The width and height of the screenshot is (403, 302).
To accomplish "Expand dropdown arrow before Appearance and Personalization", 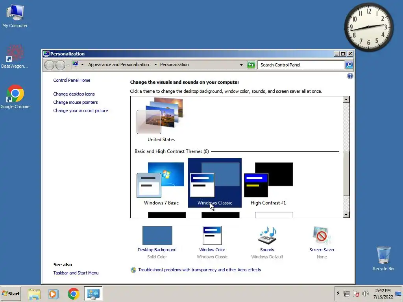I will pos(82,65).
